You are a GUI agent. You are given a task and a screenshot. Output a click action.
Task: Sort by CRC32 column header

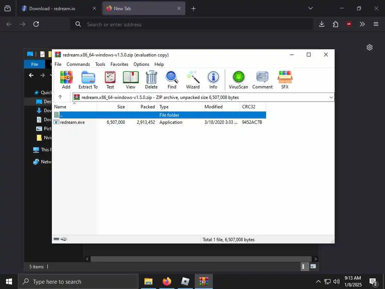click(253, 106)
